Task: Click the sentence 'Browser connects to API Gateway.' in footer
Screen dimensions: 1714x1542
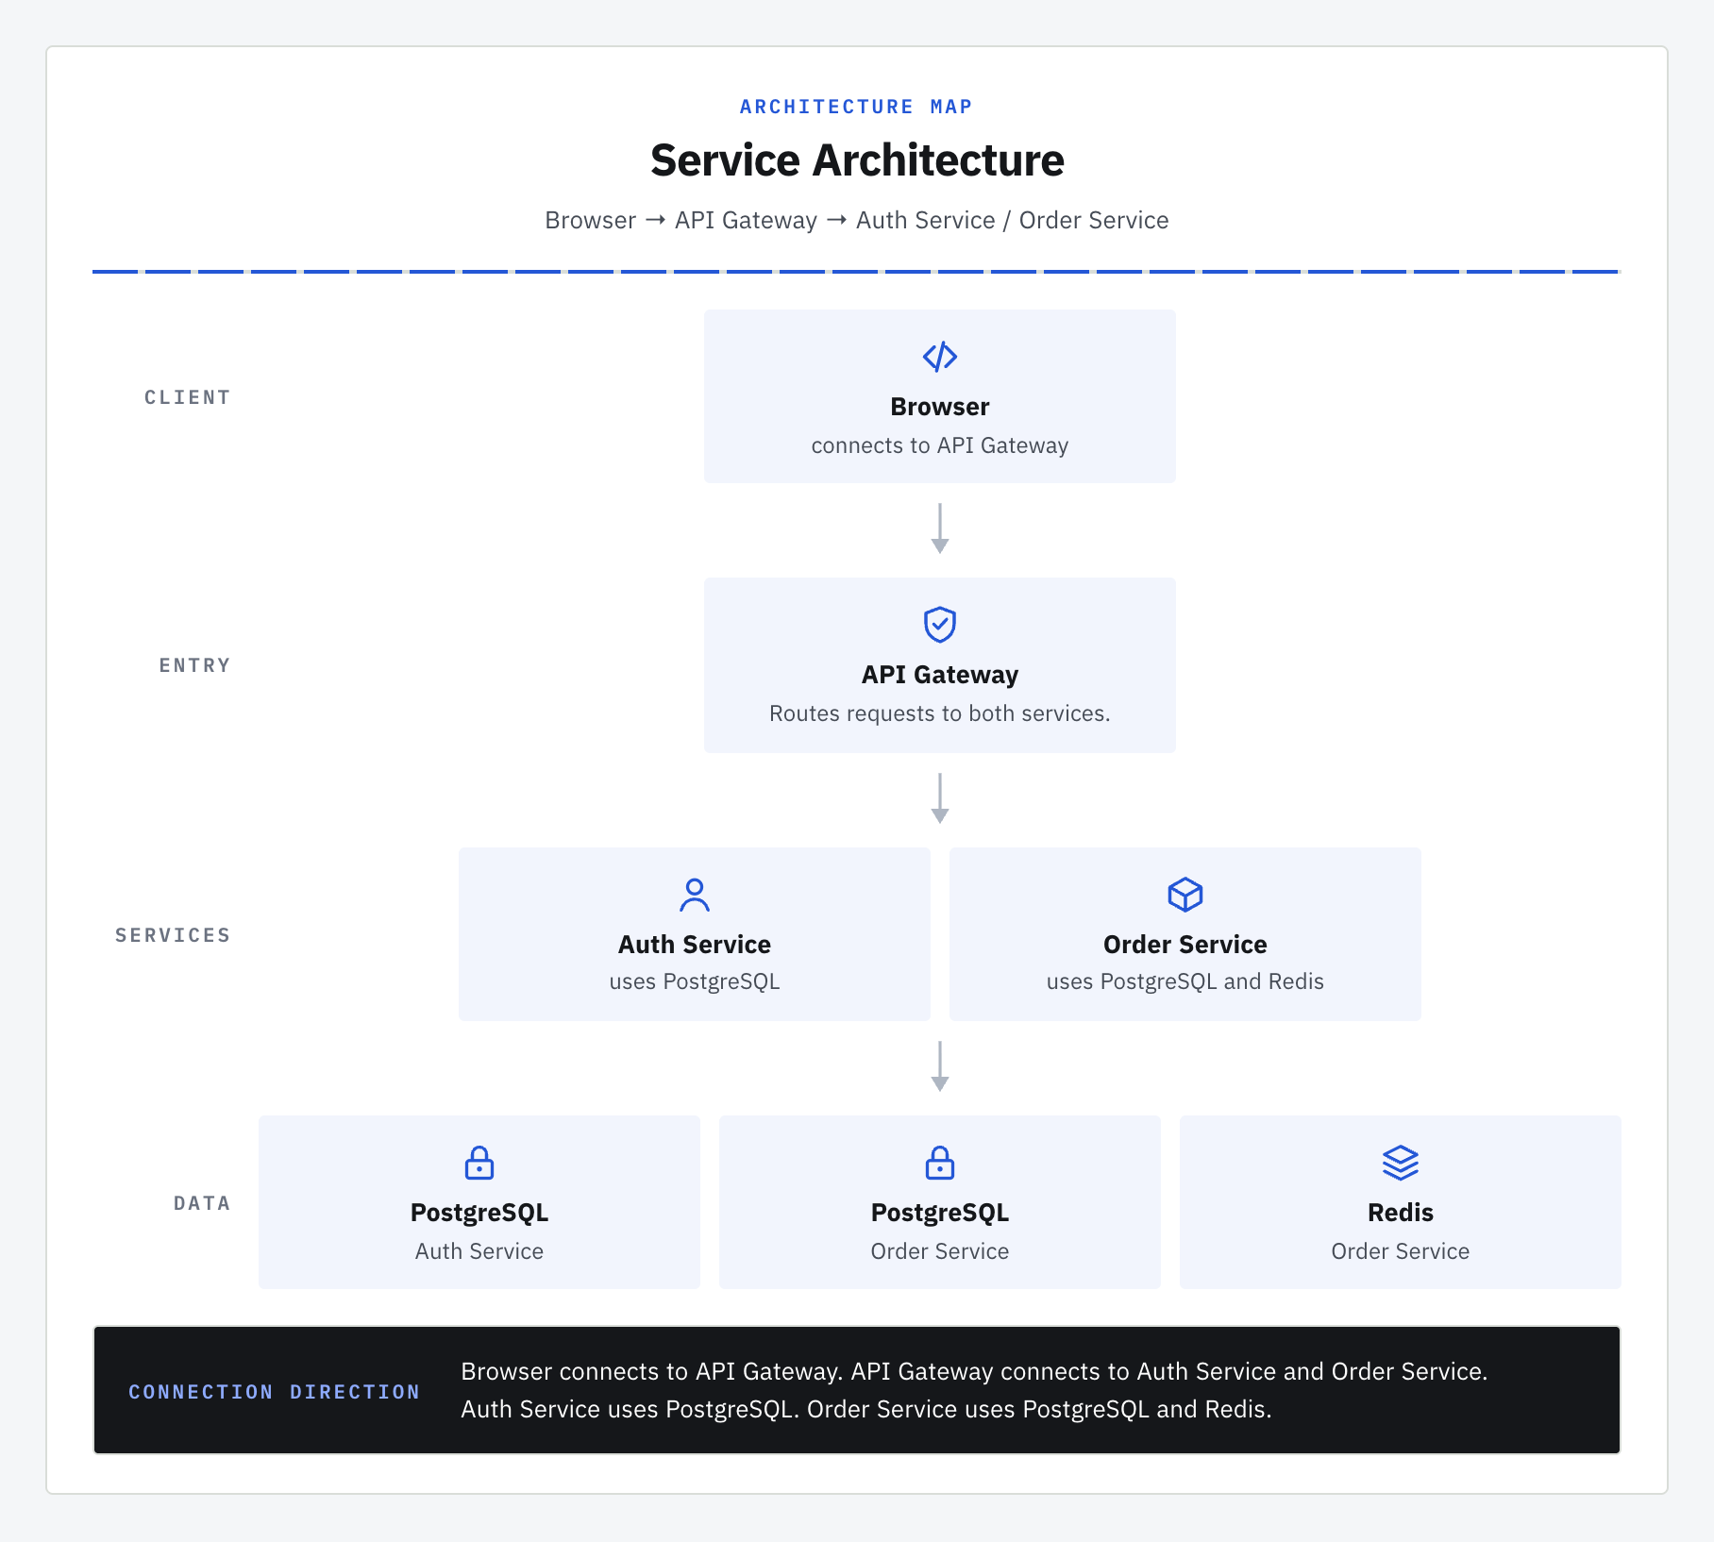Action: 652,1371
